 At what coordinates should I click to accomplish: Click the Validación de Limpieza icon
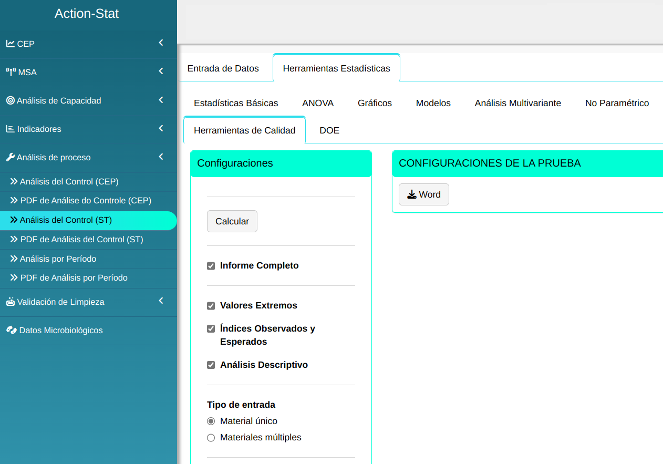11,302
